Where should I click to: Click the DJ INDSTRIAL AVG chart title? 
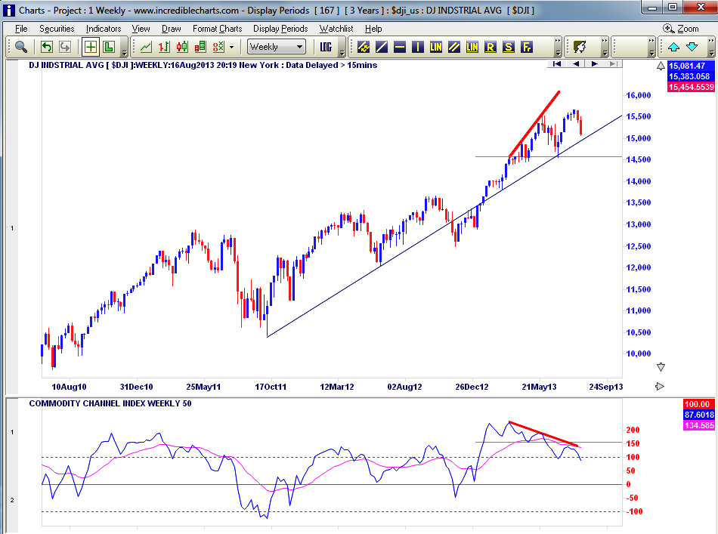(203, 65)
